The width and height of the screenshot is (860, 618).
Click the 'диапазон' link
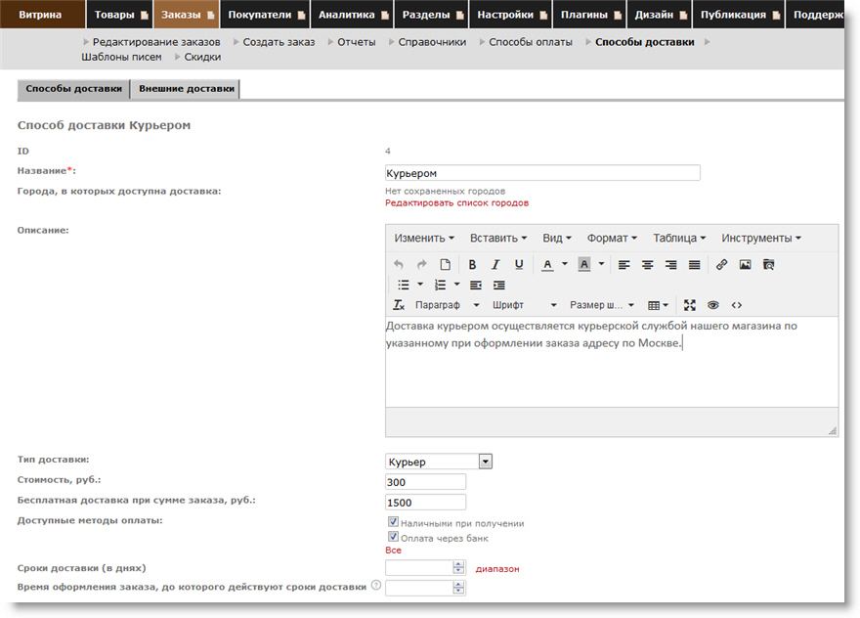click(x=497, y=569)
